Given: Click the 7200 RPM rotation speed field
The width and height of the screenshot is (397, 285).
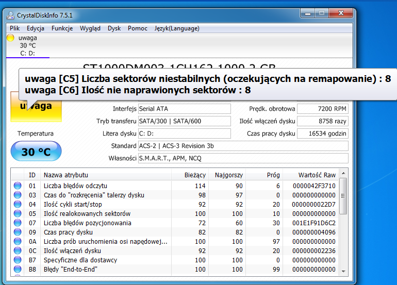Looking at the screenshot, I should 323,109.
